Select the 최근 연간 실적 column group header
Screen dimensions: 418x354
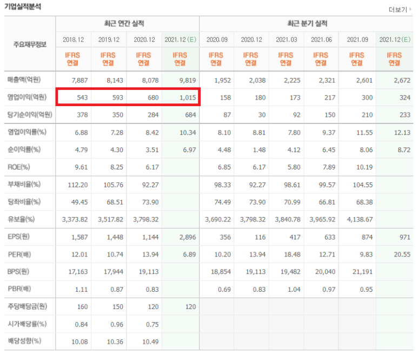[x=127, y=24]
